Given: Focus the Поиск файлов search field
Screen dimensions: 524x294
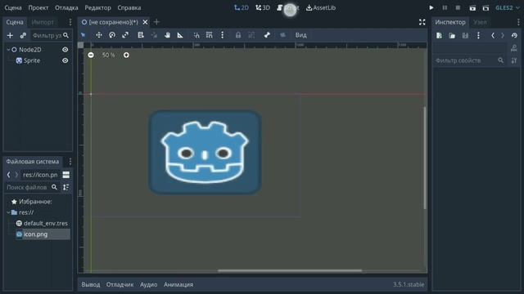Looking at the screenshot, I should coord(32,187).
